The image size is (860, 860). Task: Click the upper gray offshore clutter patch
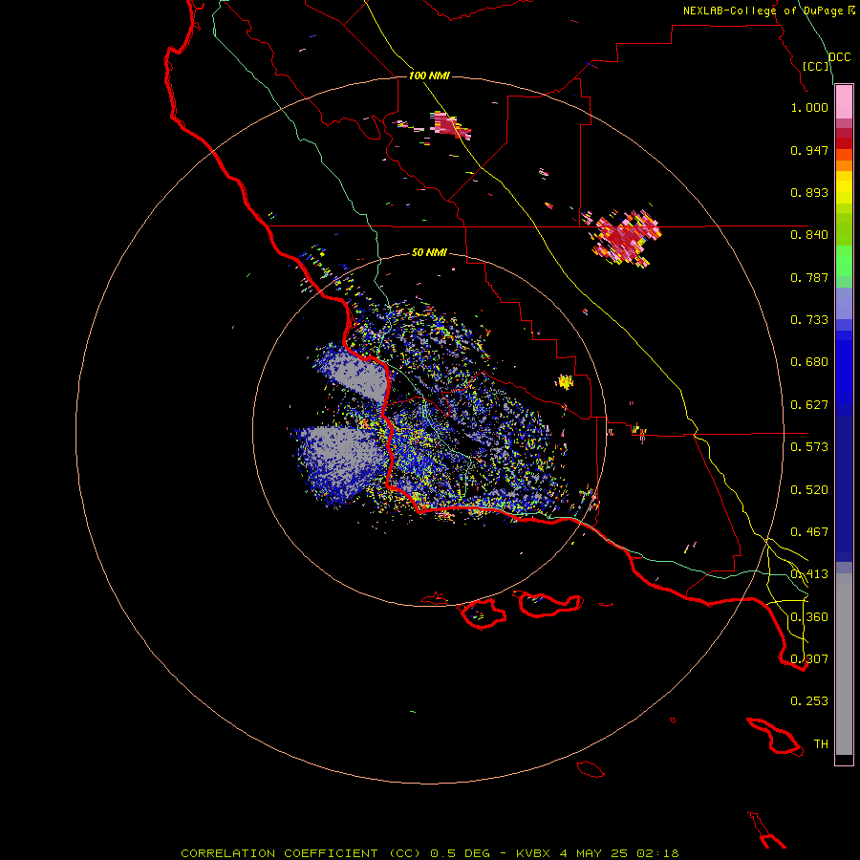(x=354, y=372)
